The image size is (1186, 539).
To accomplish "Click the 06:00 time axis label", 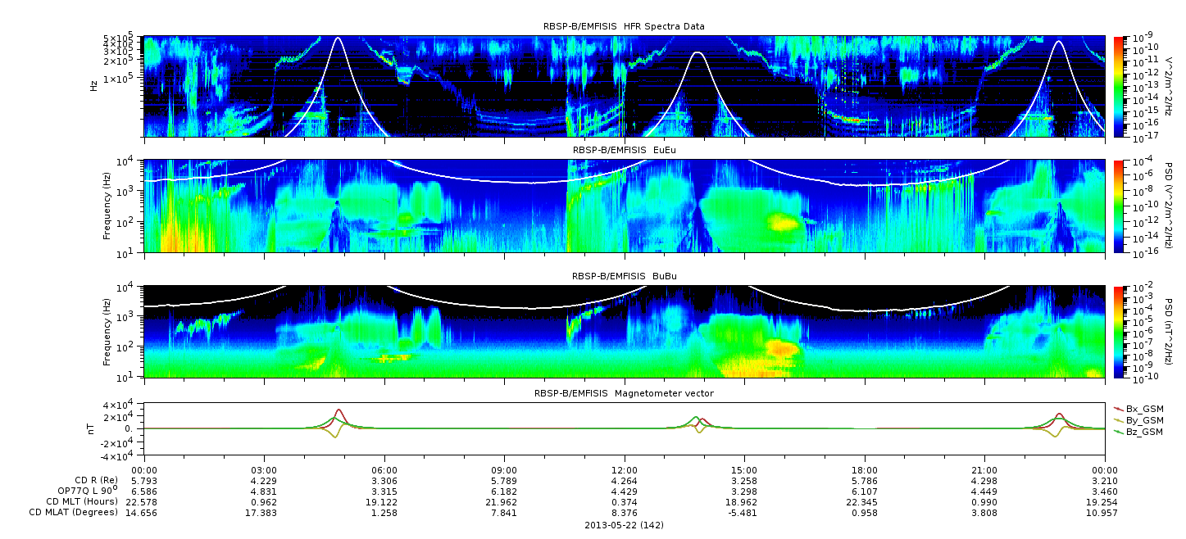I will point(384,469).
